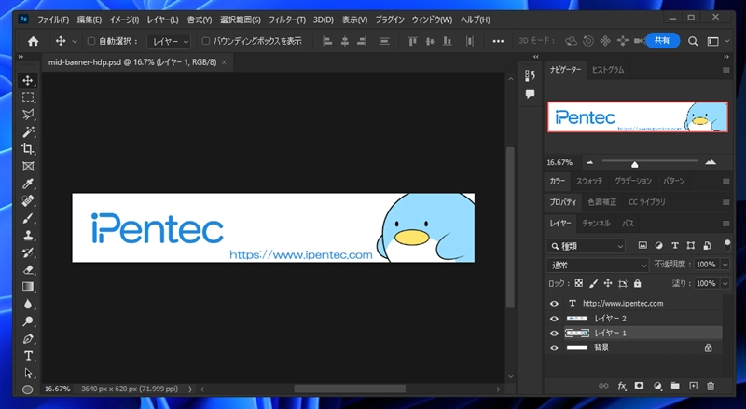Screen dimensions: 746x409
Task: Open the フィルター(T) menu
Action: 289,20
